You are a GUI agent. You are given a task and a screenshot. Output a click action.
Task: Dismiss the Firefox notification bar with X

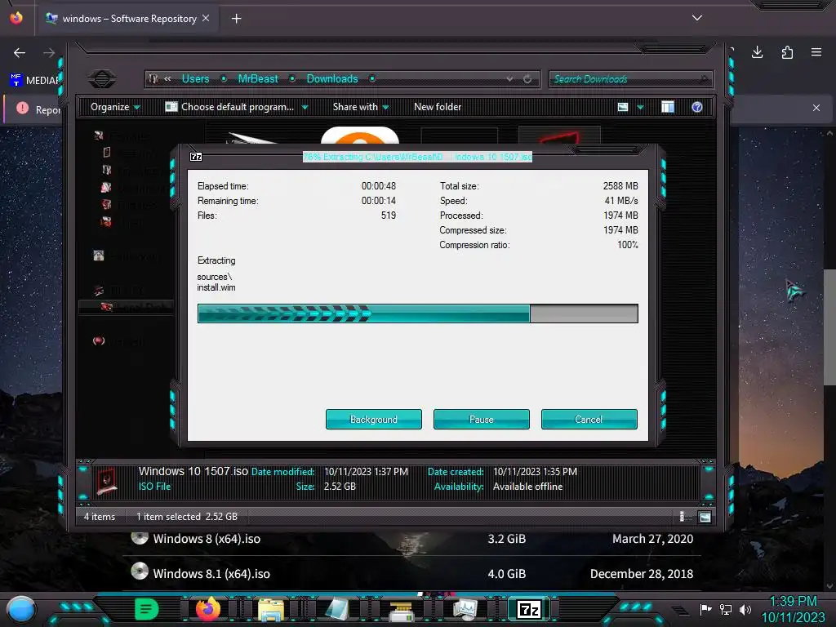(816, 108)
